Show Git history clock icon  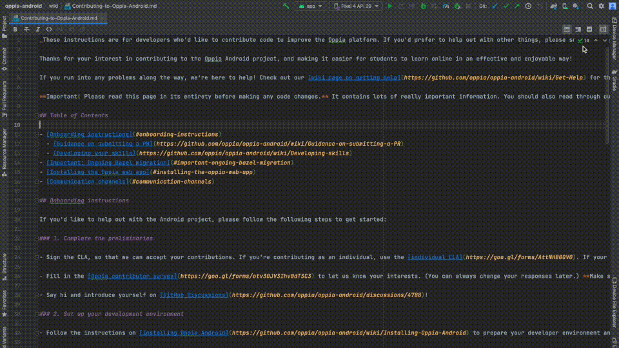(x=528, y=6)
